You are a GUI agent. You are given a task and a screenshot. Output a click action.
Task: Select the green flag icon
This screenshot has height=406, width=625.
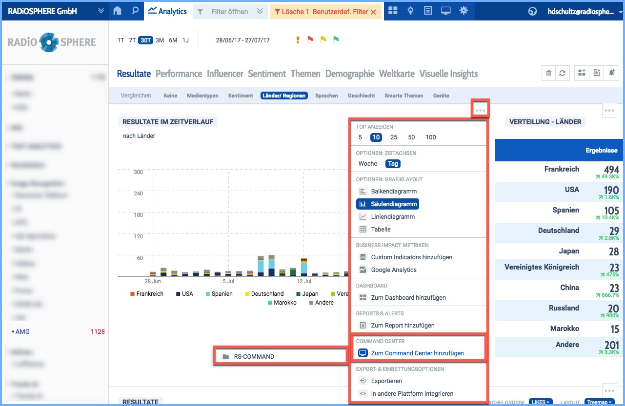point(336,40)
